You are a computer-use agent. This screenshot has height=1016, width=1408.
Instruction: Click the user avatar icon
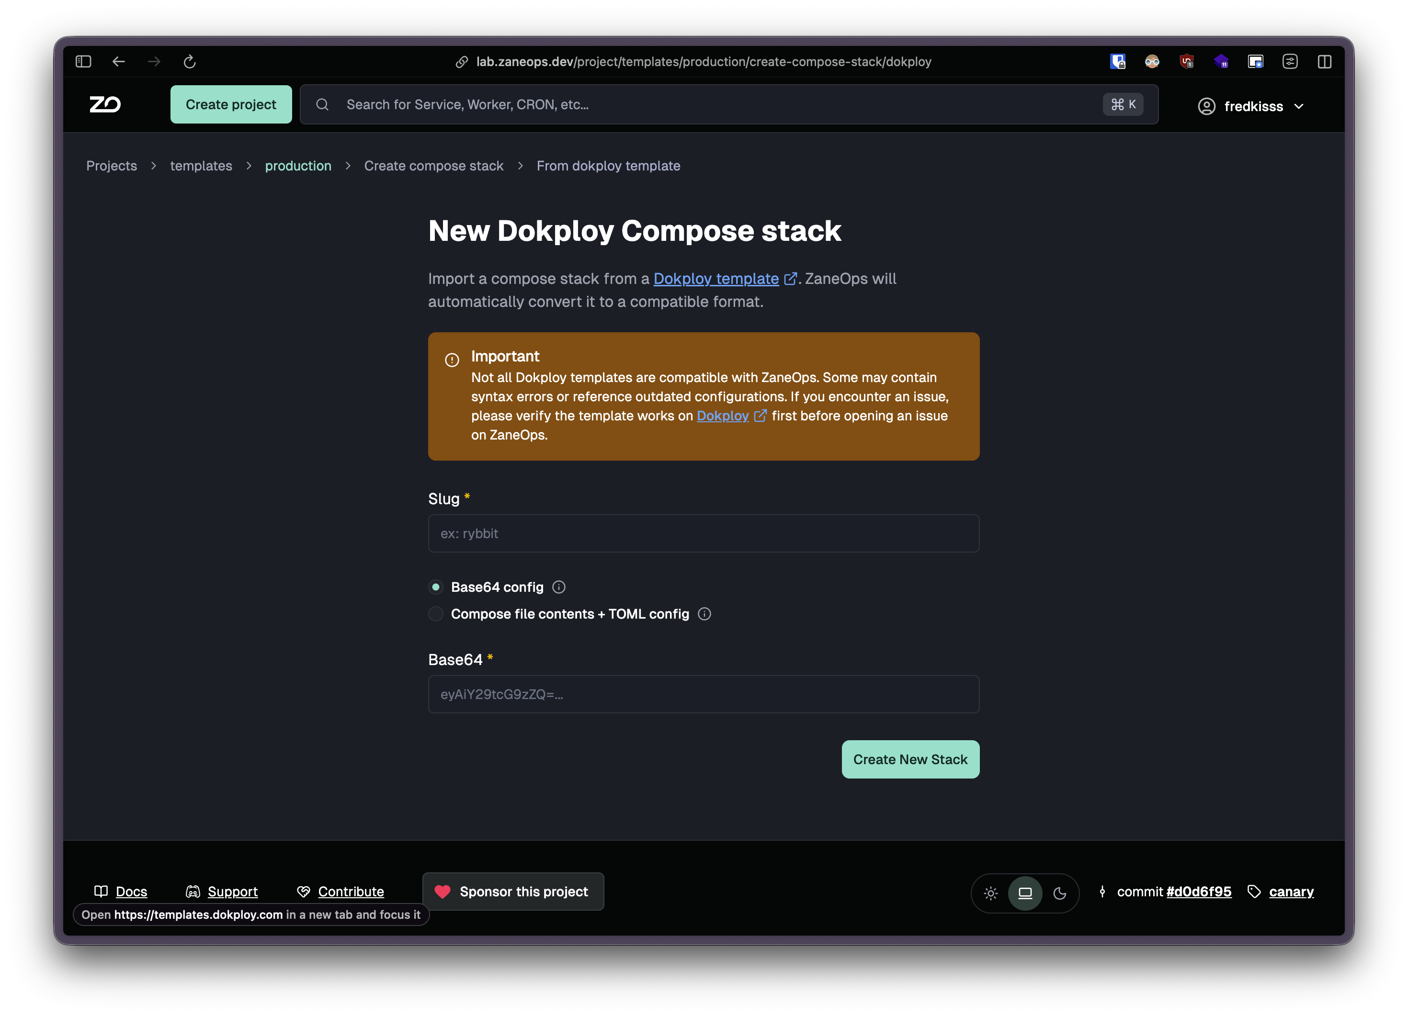(1206, 106)
